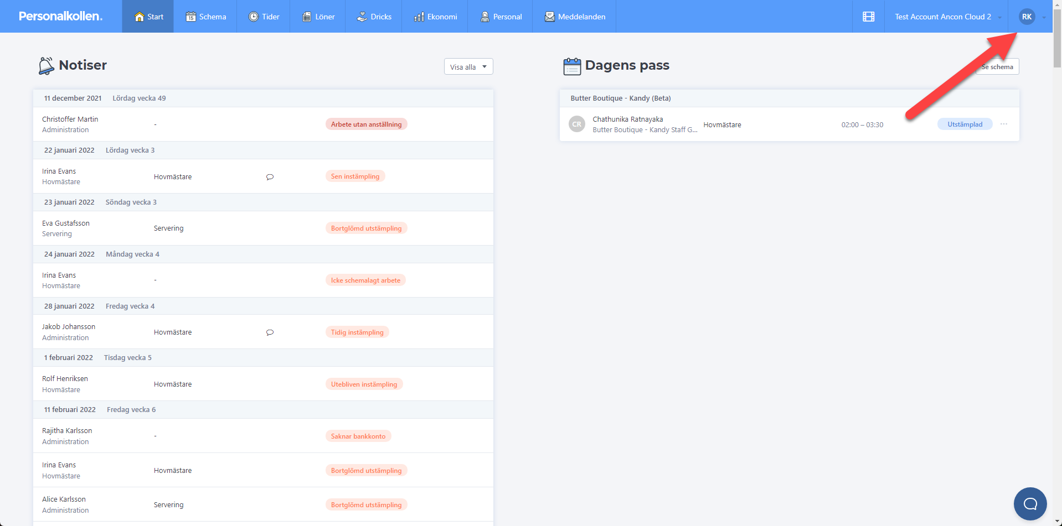1062x526 pixels.
Task: Open the Ekonomi tab
Action: [435, 17]
